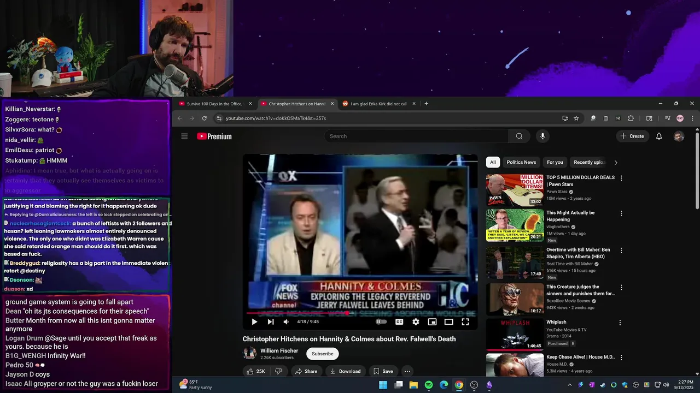Open options for Keep Chase Alive video

pos(621,358)
